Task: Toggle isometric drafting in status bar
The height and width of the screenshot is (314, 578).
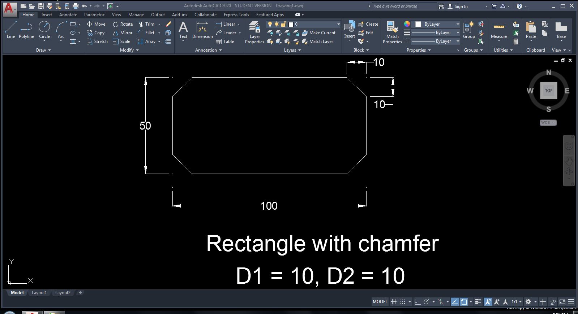Action: point(440,302)
